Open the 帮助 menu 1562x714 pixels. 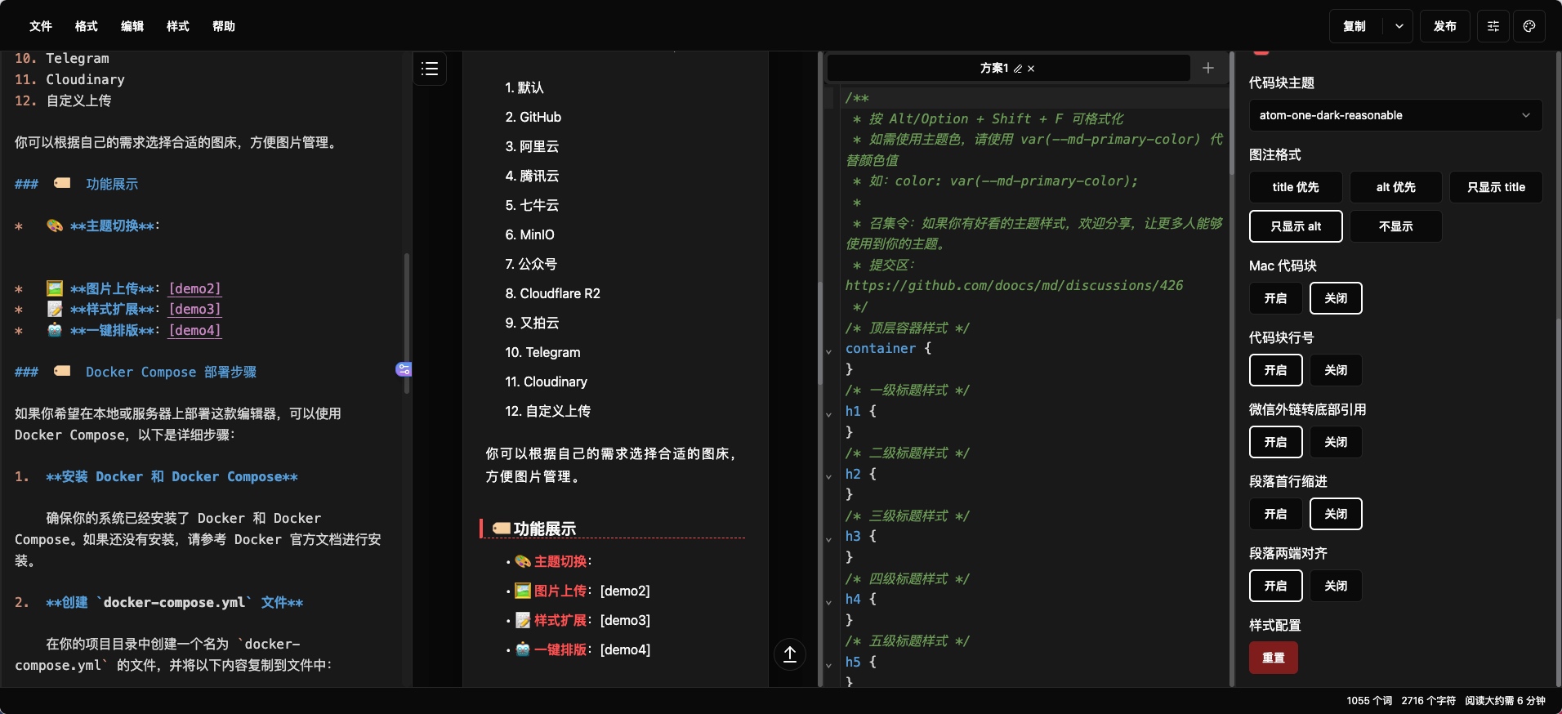(224, 26)
